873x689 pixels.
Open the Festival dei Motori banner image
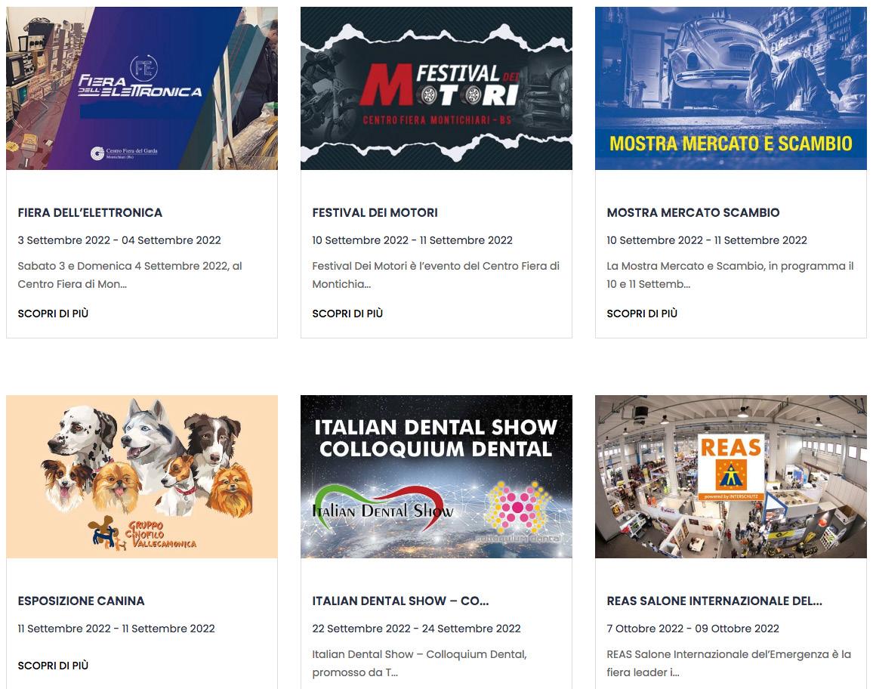(436, 88)
